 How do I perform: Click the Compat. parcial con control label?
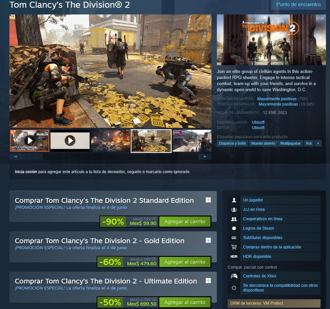(x=252, y=267)
